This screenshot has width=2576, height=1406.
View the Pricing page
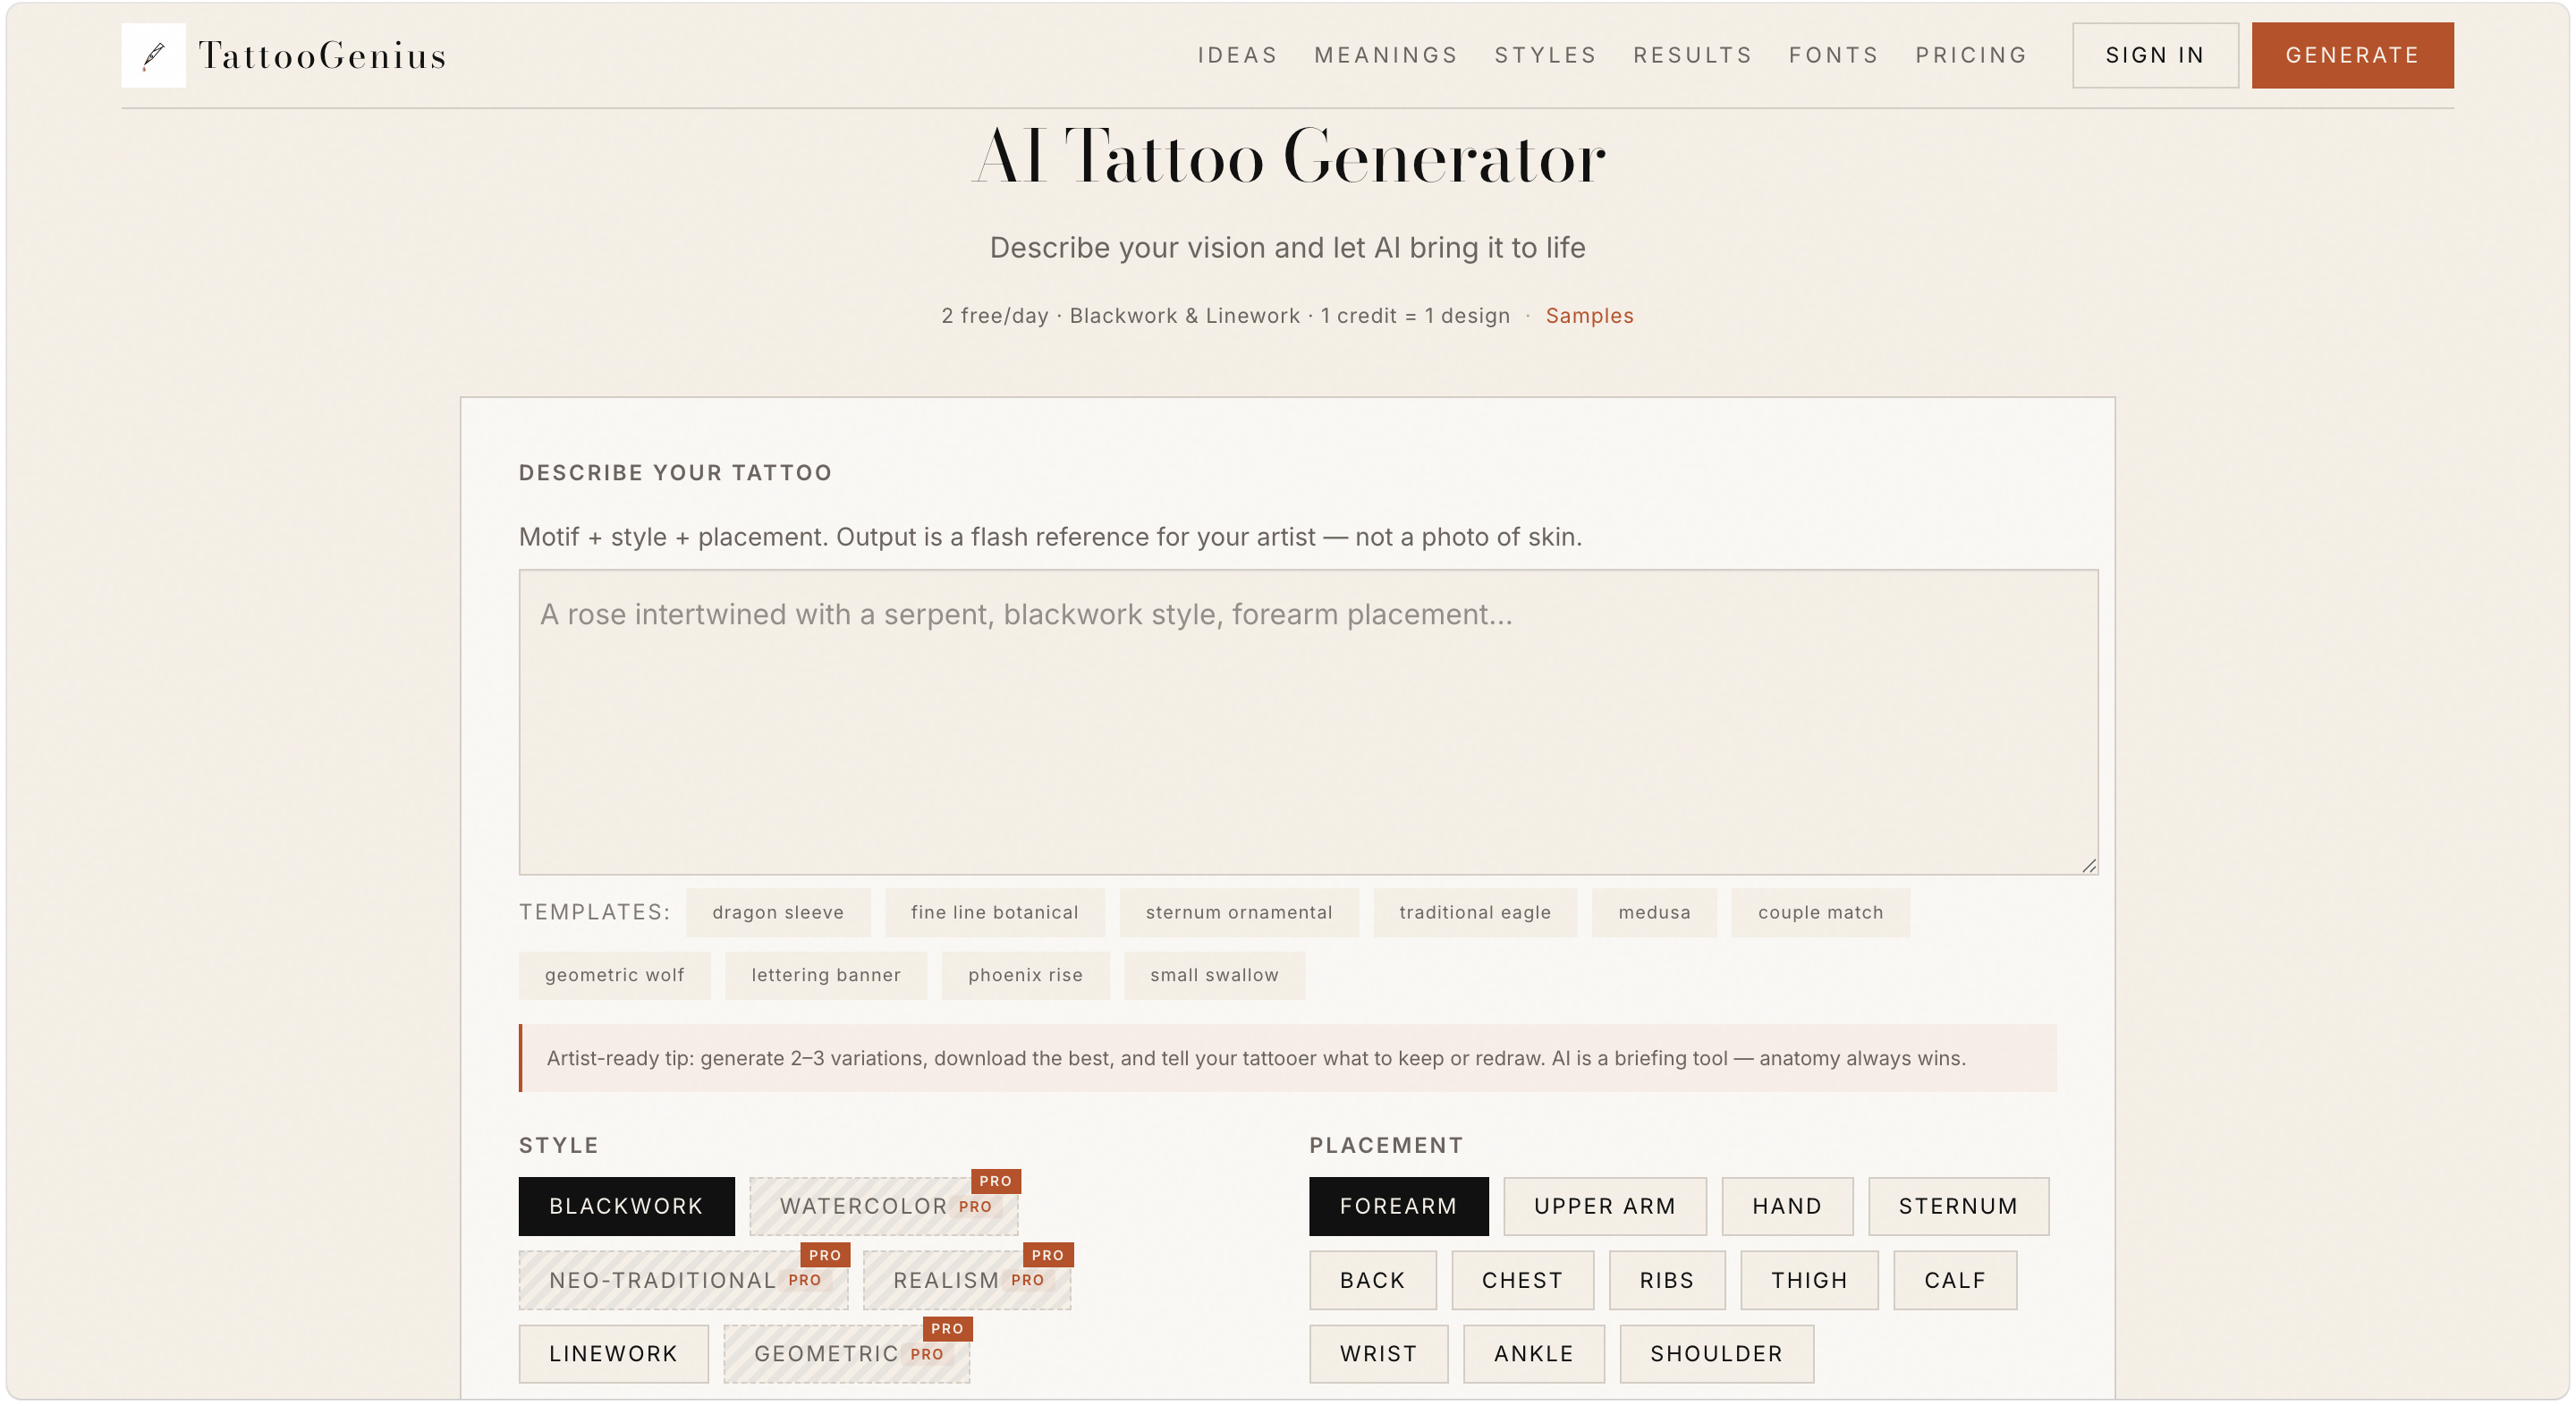coord(1971,55)
